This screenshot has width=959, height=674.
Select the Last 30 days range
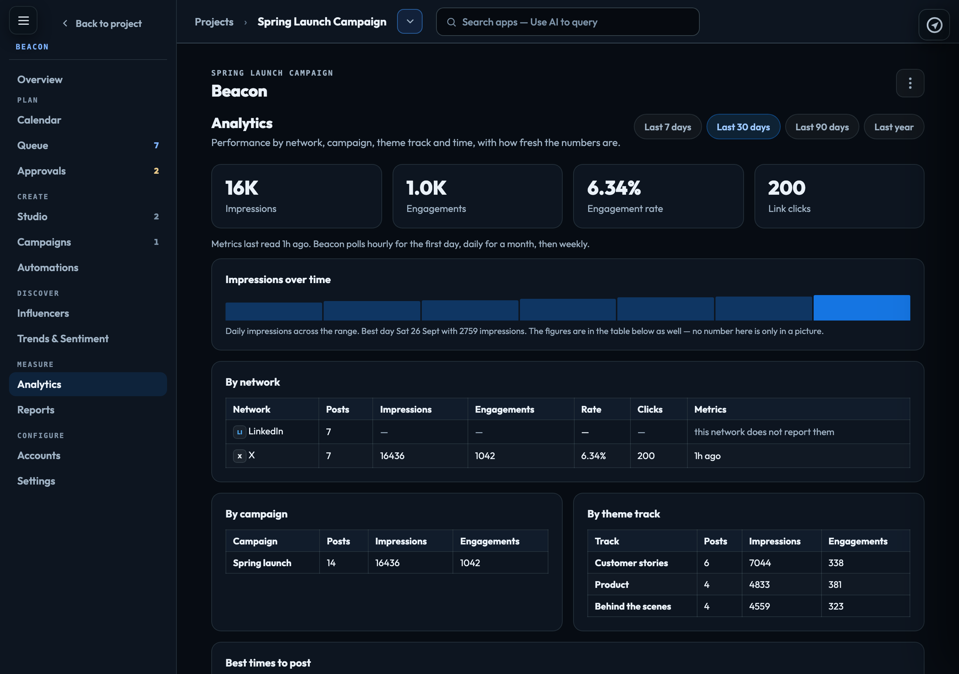[x=743, y=127]
